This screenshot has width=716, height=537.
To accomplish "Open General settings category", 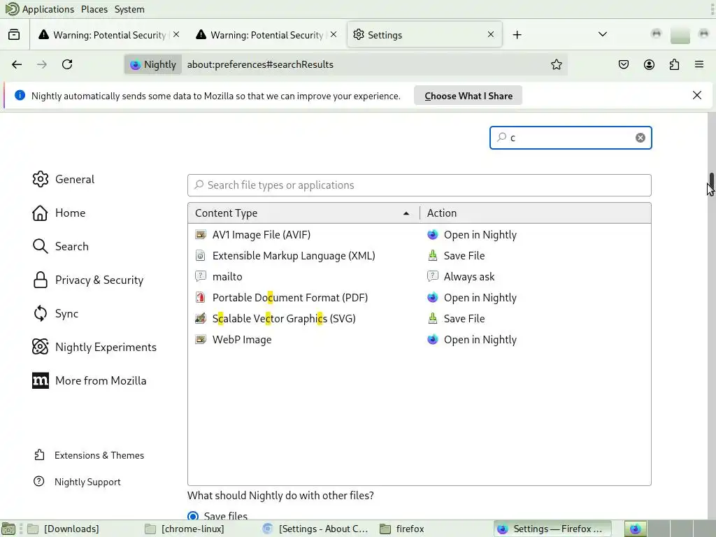I will 64,179.
